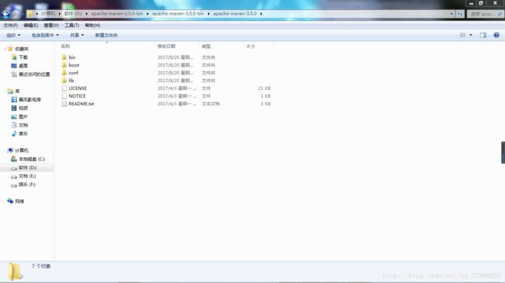Select Favorites star in sidebar
The width and height of the screenshot is (505, 283).
(10, 49)
